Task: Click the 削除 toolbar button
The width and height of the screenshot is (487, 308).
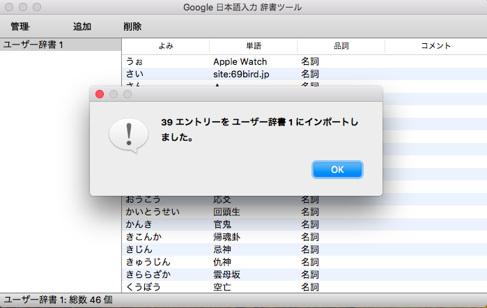Action: [132, 26]
